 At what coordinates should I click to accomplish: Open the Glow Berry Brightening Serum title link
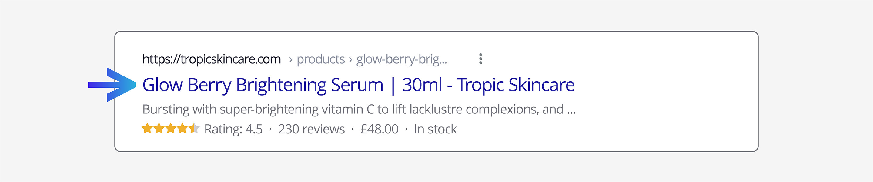click(263, 85)
